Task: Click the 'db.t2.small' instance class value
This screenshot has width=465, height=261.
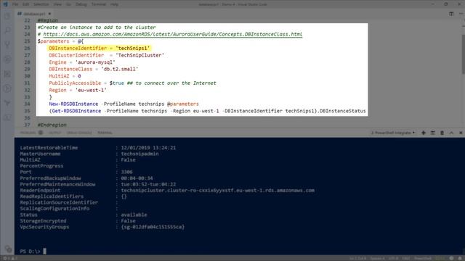Action: coord(119,70)
